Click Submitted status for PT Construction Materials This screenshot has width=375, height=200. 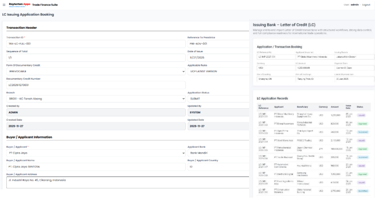(363, 191)
